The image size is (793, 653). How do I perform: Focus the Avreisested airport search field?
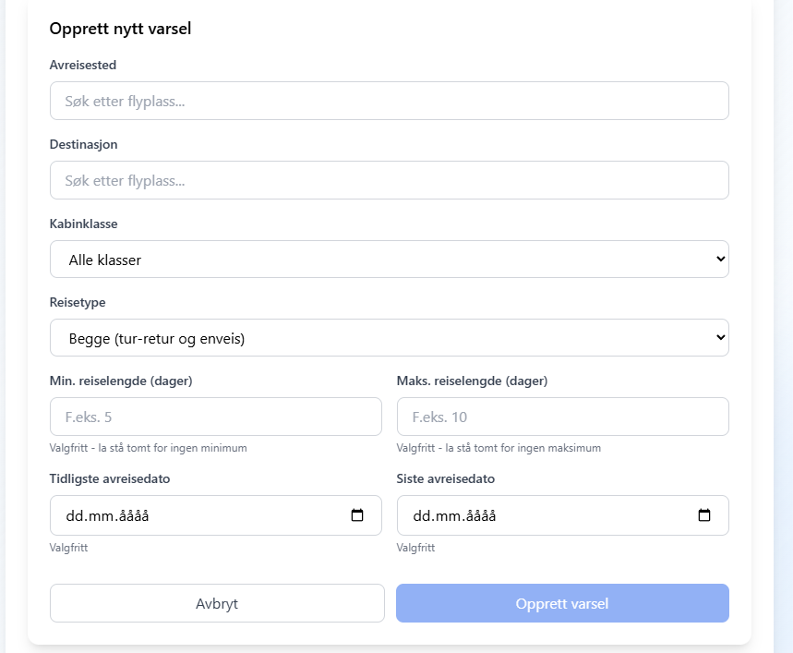click(390, 101)
